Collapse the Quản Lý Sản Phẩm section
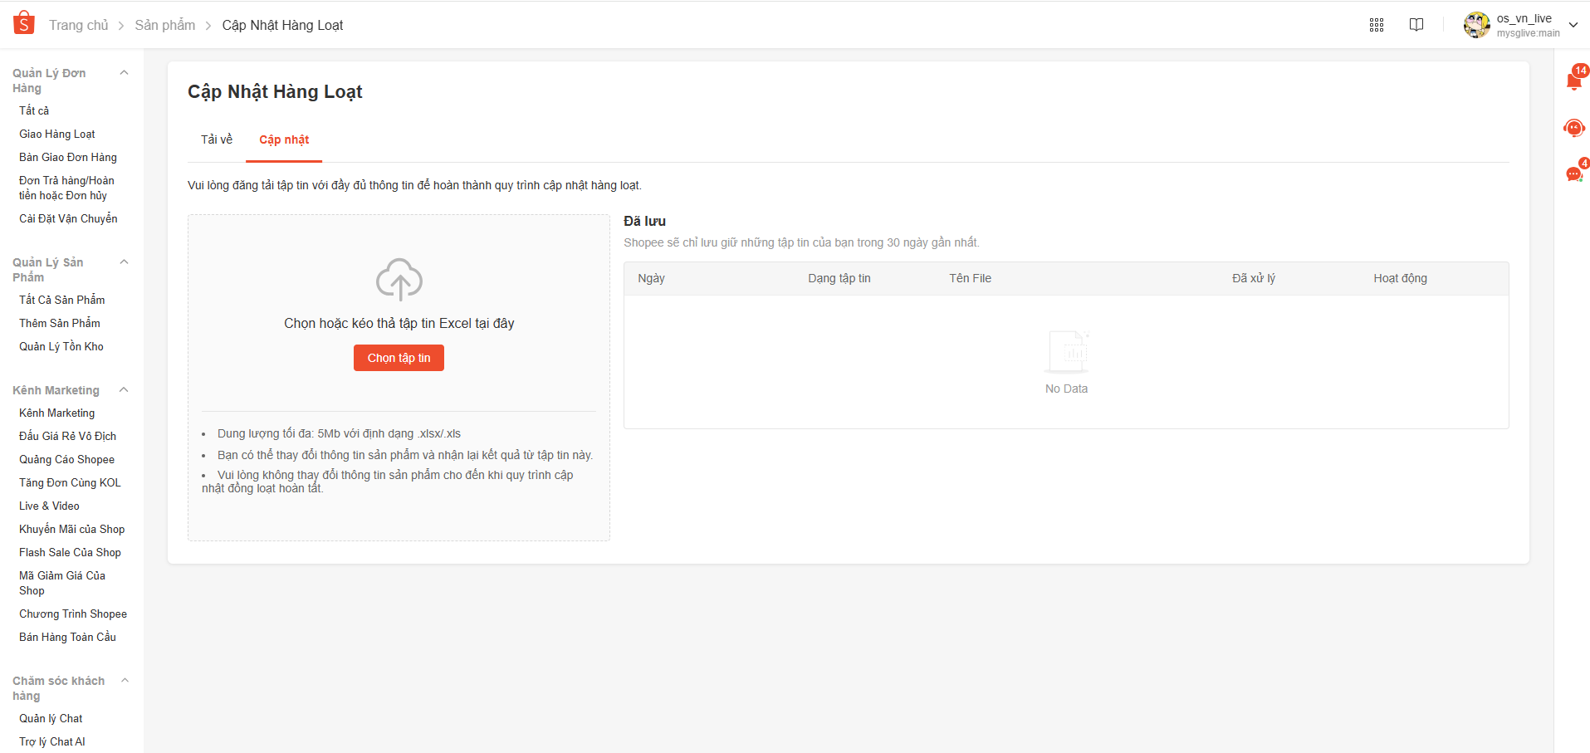The height and width of the screenshot is (753, 1590). [x=125, y=262]
